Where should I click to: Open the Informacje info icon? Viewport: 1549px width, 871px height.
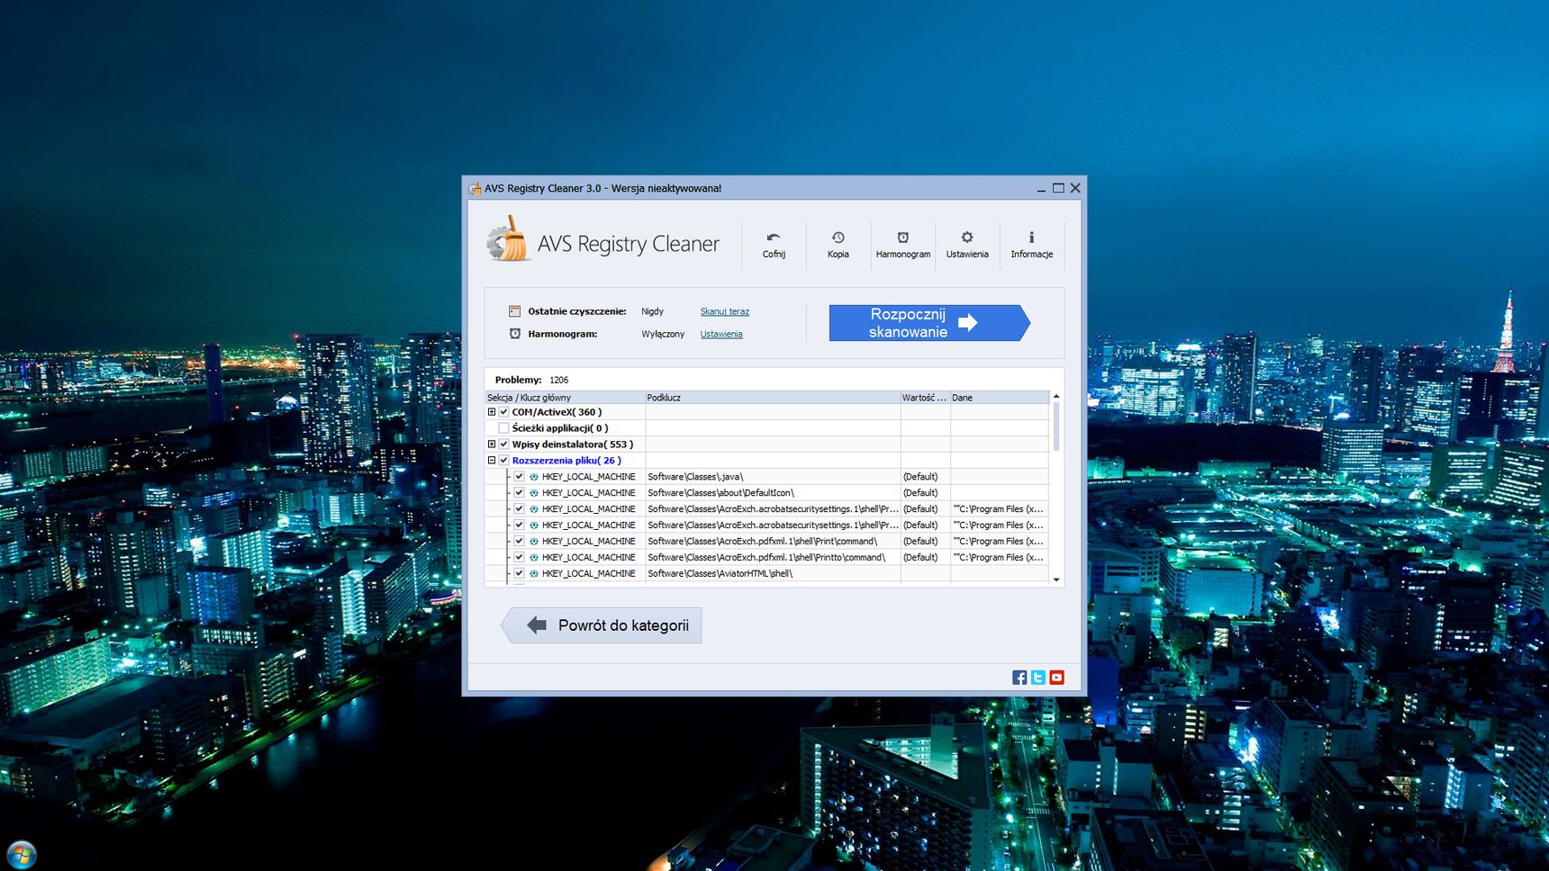pyautogui.click(x=1031, y=238)
